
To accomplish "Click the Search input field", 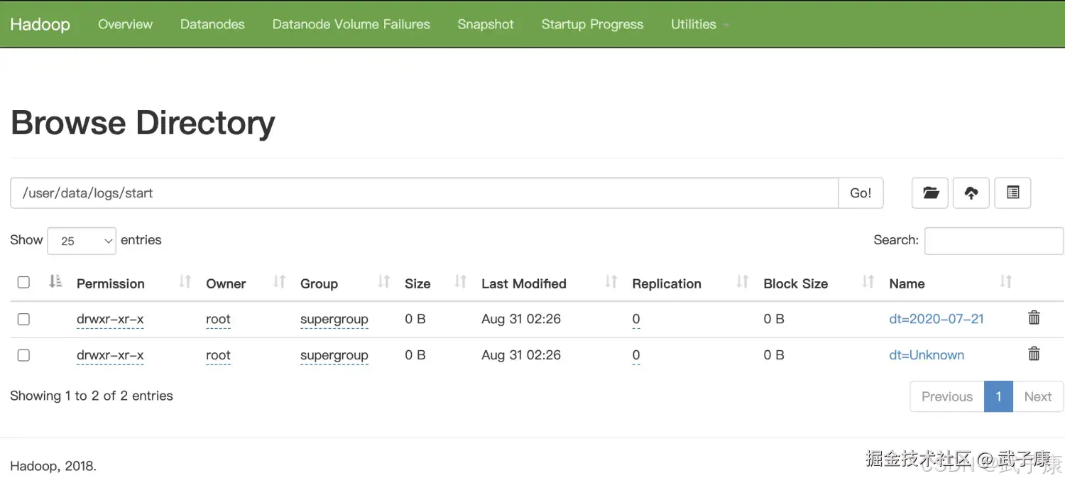I will click(993, 241).
